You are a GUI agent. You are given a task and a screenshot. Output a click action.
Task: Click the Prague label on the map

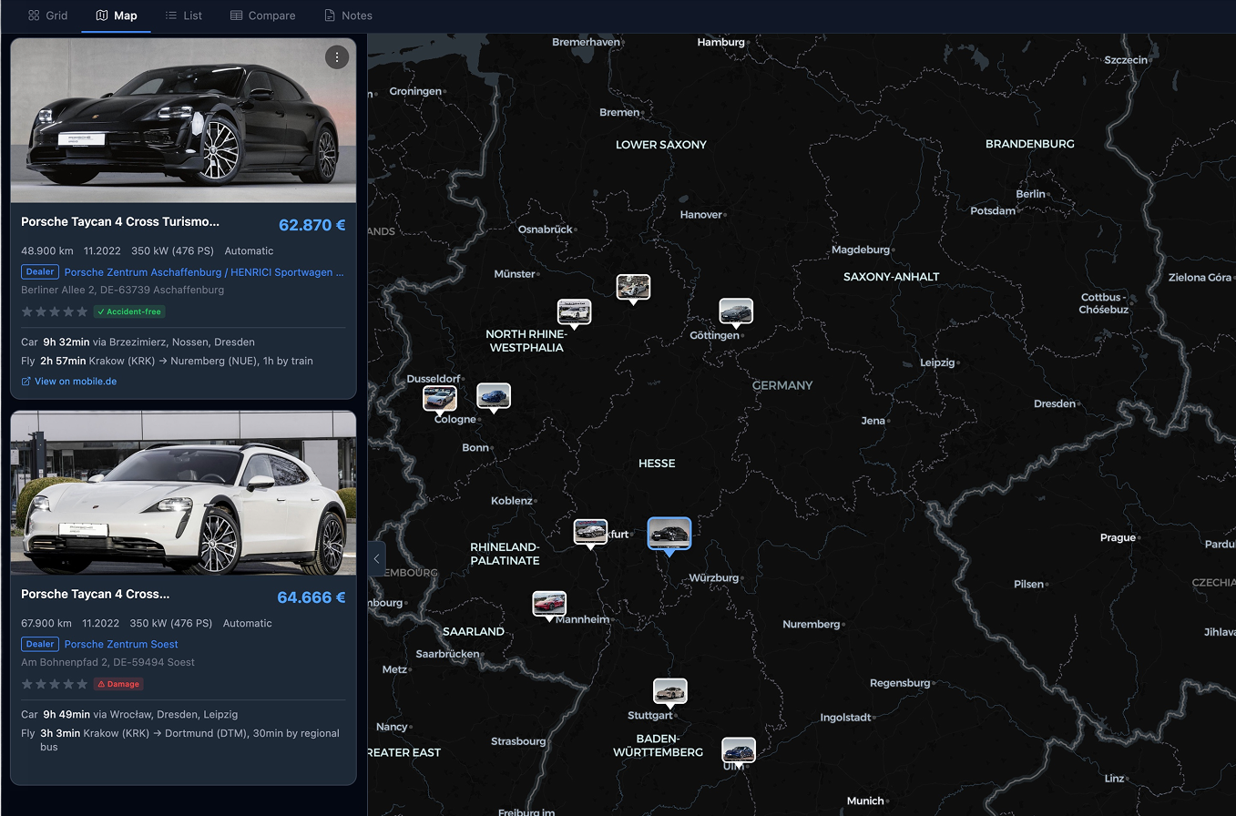click(x=1118, y=537)
